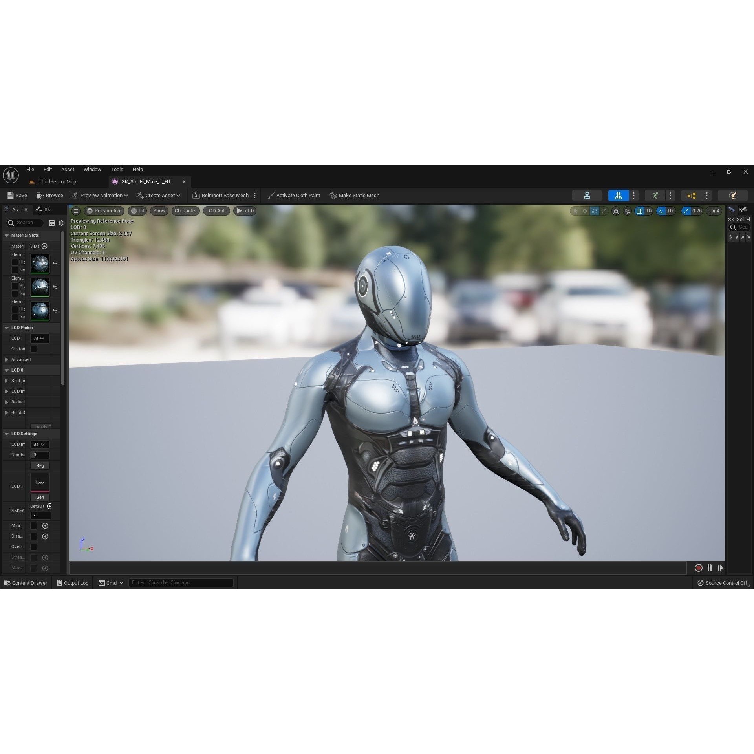The height and width of the screenshot is (754, 754).
Task: Open the Edit menu
Action: (x=48, y=170)
